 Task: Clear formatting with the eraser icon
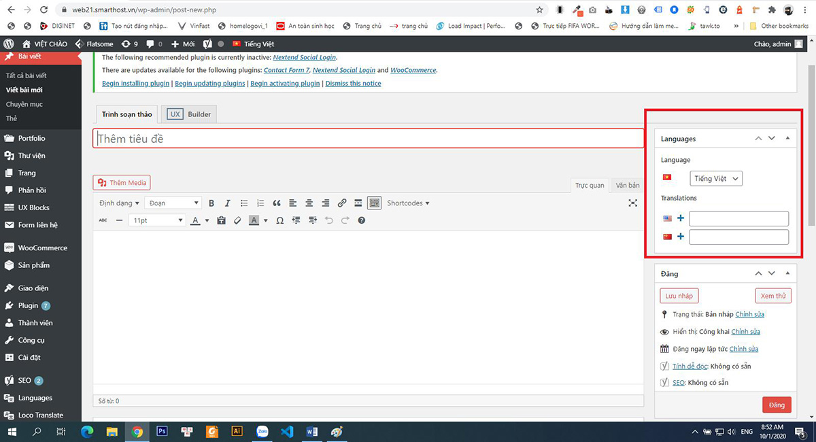(x=237, y=220)
